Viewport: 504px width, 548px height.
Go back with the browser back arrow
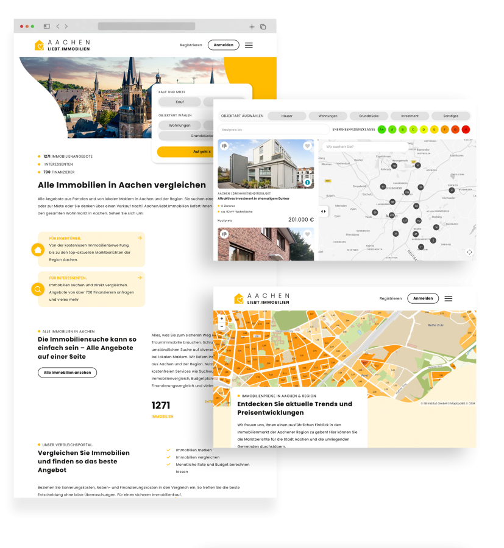(x=58, y=26)
